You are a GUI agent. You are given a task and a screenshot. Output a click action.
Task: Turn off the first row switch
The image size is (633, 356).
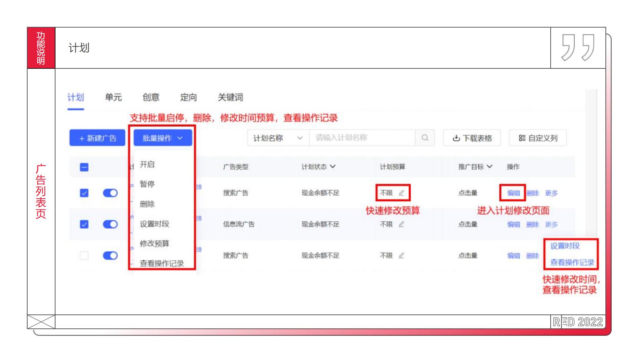tap(110, 193)
